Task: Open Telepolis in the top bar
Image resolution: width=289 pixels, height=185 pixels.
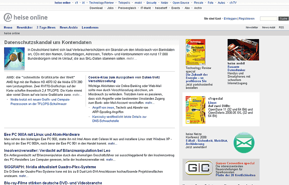Action: (x=124, y=3)
